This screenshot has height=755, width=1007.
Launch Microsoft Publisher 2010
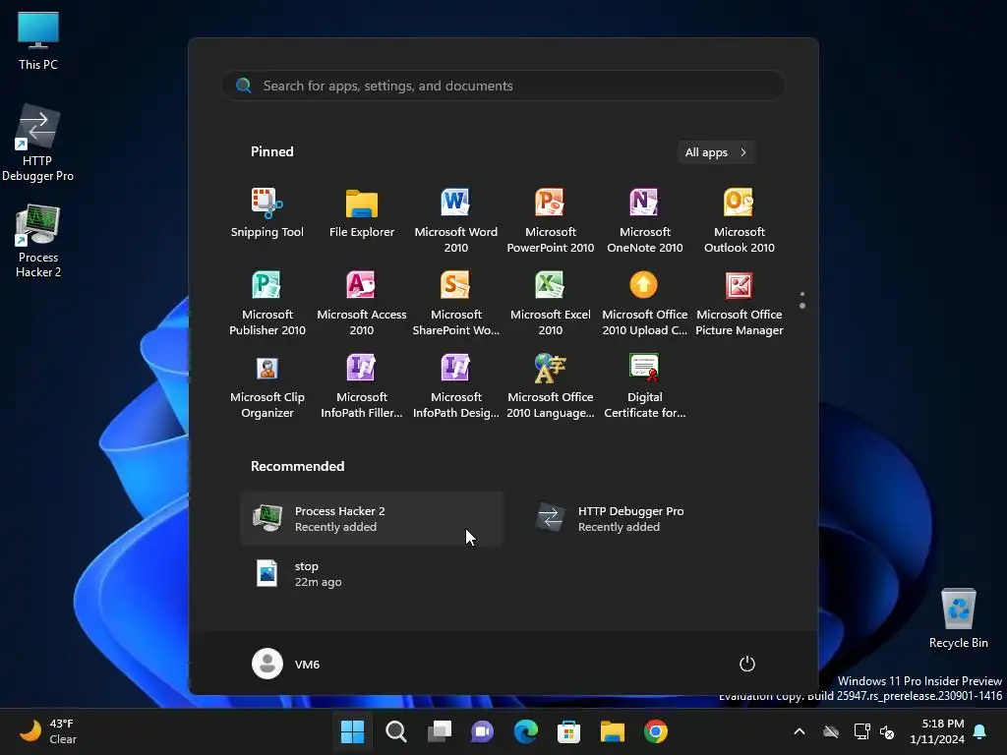click(267, 303)
